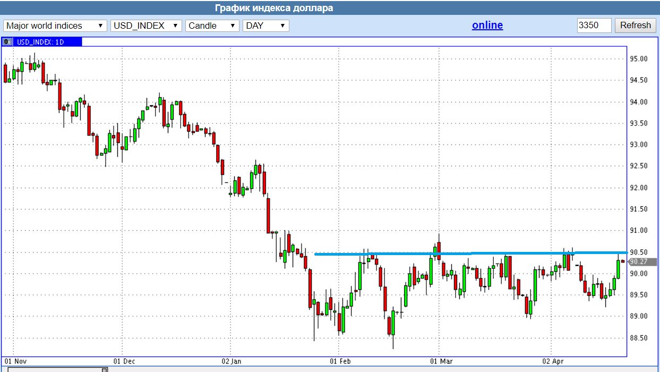
Task: Click the 01 Dec date axis label
Action: pos(125,361)
